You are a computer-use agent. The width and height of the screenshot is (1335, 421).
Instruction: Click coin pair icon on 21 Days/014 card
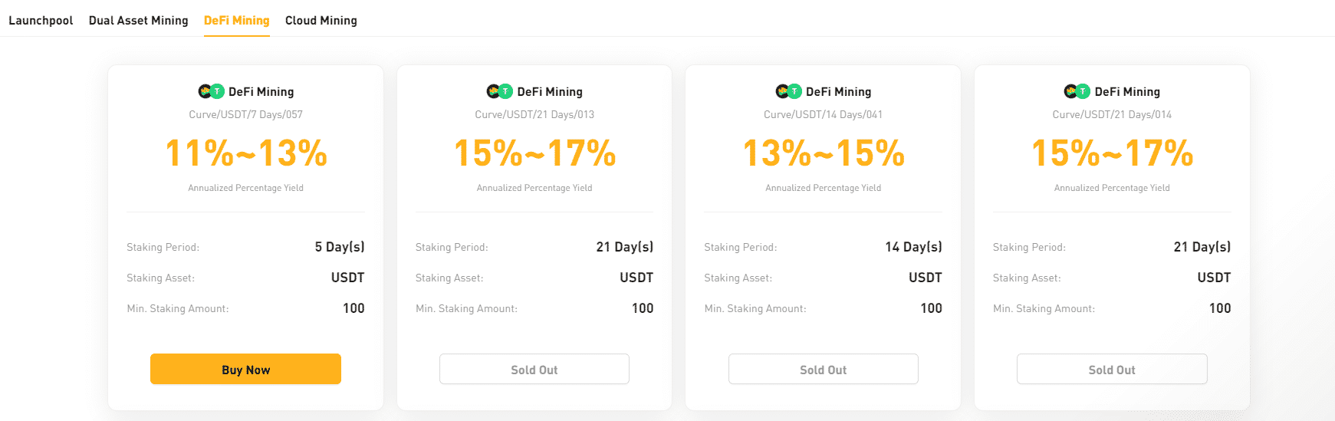(x=1077, y=91)
